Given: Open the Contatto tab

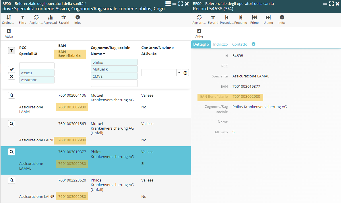Looking at the screenshot, I should tap(240, 44).
